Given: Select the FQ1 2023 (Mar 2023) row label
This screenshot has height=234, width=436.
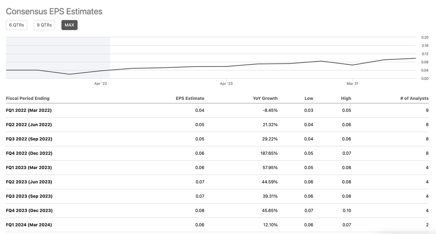Looking at the screenshot, I should tap(29, 168).
